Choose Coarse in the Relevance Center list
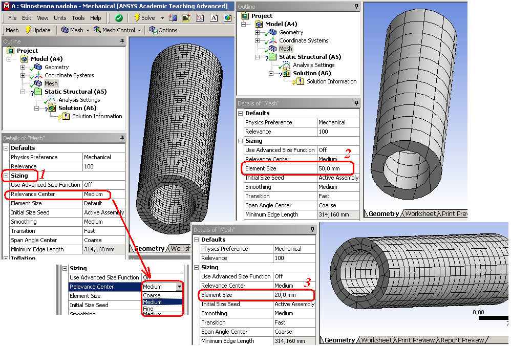The height and width of the screenshot is (346, 511). coord(162,295)
